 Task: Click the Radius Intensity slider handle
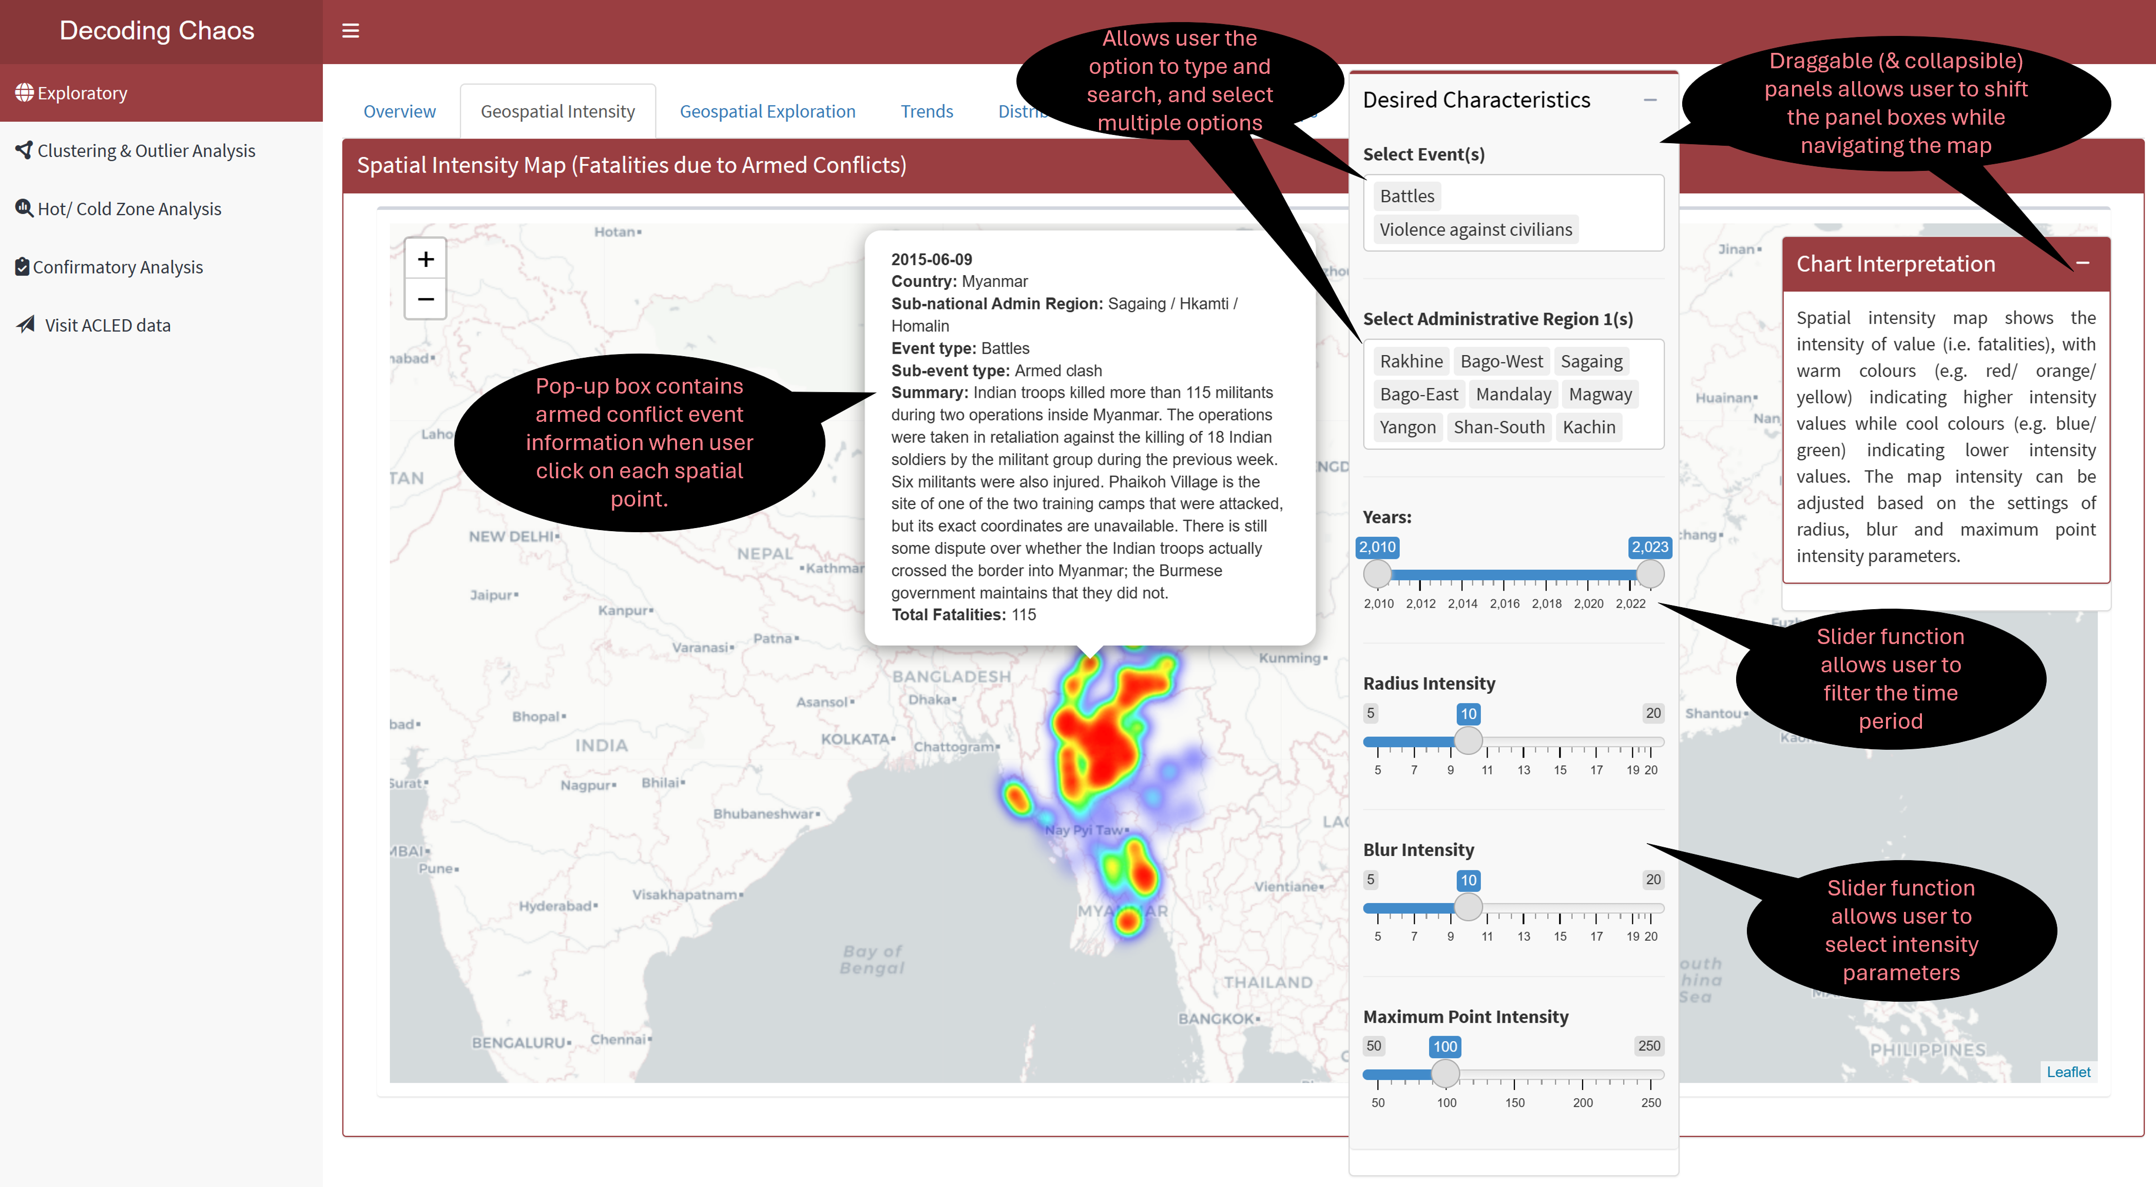[1468, 741]
